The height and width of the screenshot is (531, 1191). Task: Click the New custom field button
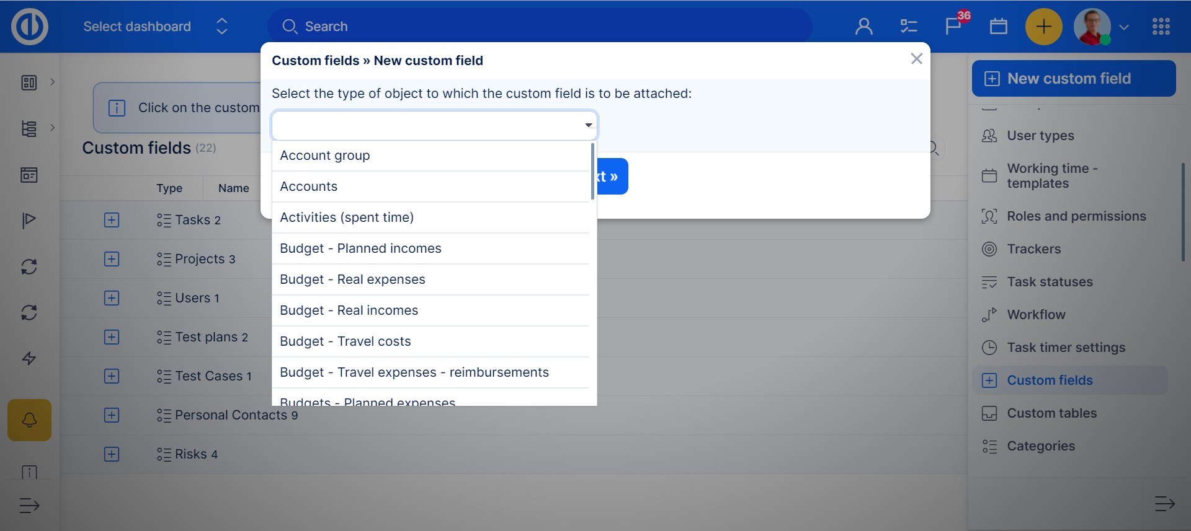point(1073,79)
